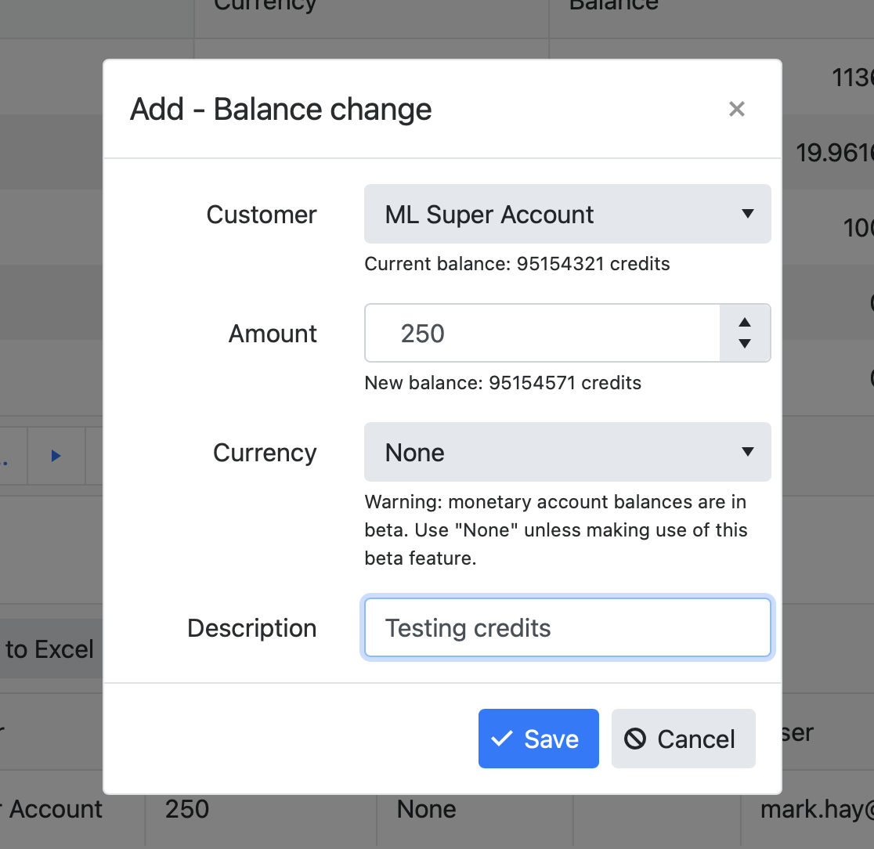Decrease Amount with the down stepper arrow
874x849 pixels.
745,345
